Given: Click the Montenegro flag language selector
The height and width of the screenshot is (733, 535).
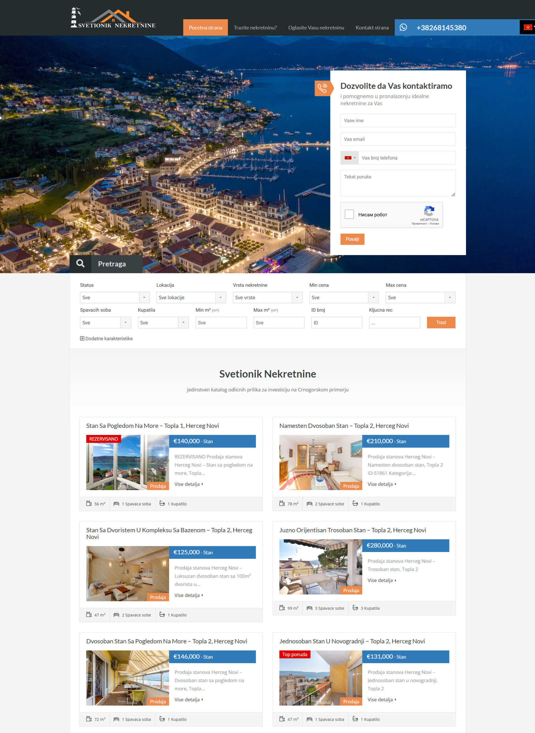Looking at the screenshot, I should tap(528, 27).
